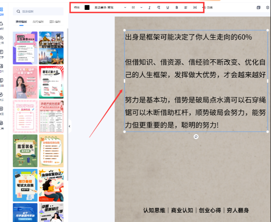Select the 随笔记账大法 template thumbnail

(51, 82)
